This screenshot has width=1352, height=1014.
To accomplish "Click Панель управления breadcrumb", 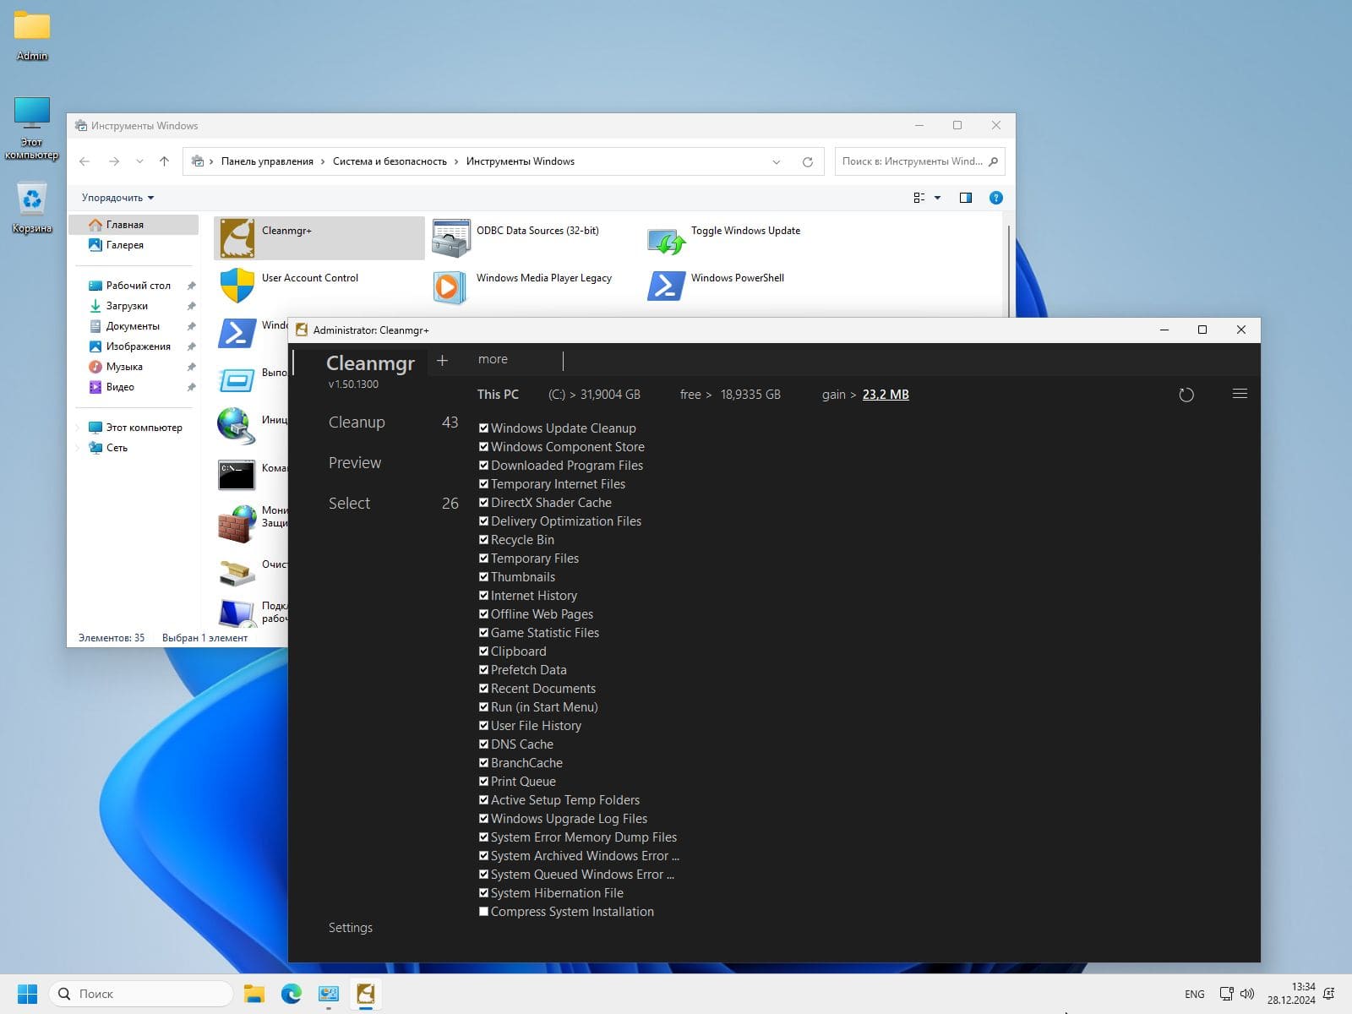I will [x=267, y=161].
